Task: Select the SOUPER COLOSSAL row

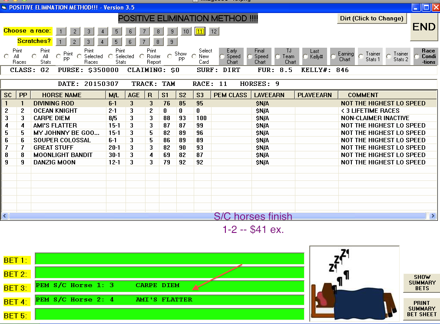Action: pyautogui.click(x=219, y=140)
